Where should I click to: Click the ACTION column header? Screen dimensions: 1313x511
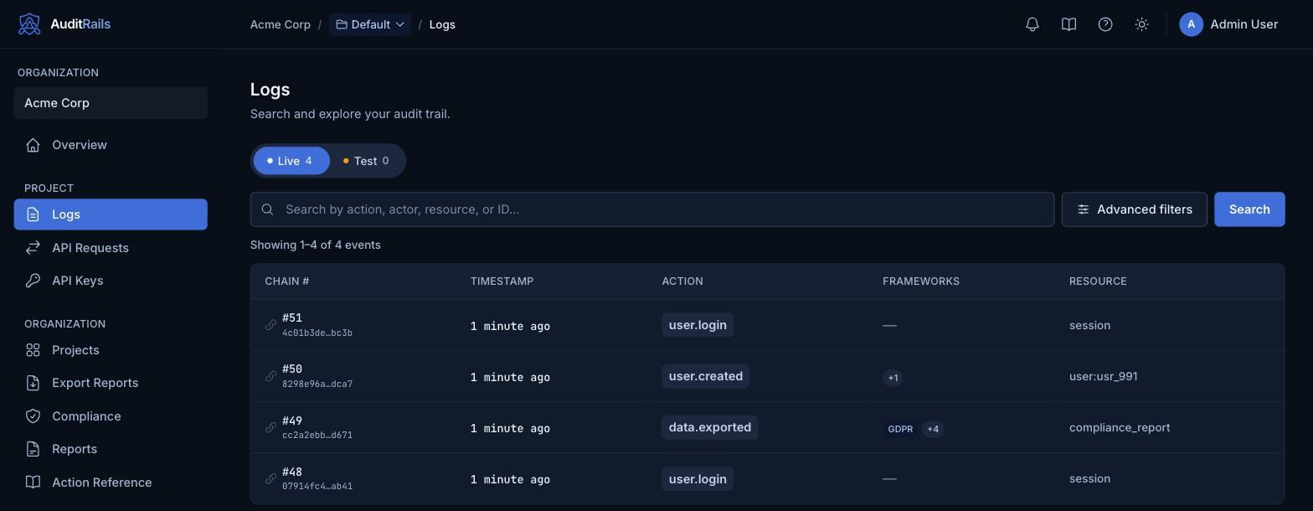[x=682, y=281]
